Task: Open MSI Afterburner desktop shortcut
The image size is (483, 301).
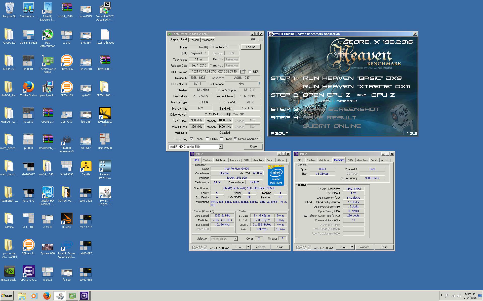Action: [48, 38]
